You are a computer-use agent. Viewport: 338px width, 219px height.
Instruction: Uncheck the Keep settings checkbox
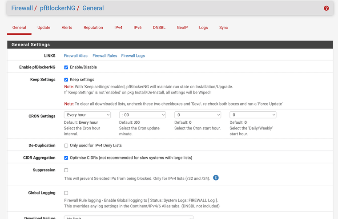[66, 80]
